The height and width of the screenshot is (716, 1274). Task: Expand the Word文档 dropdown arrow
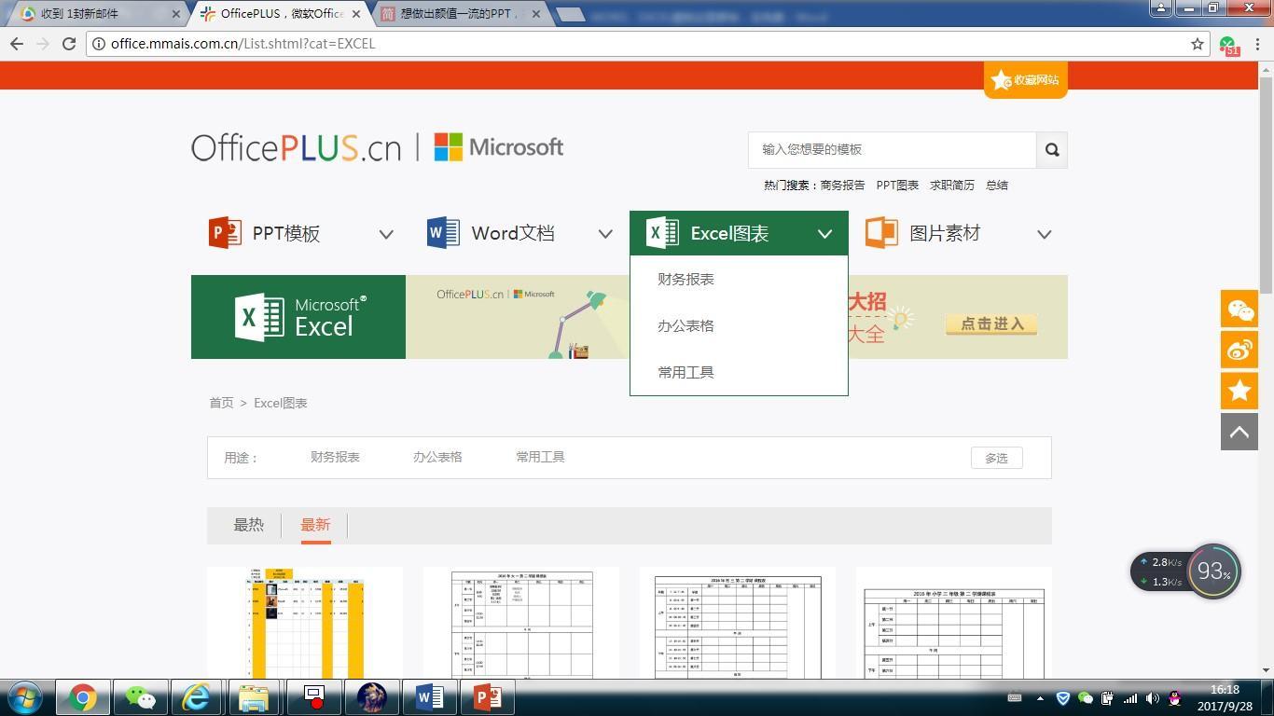click(x=604, y=234)
